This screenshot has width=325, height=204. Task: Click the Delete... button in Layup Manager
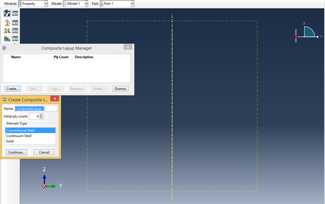click(x=99, y=89)
